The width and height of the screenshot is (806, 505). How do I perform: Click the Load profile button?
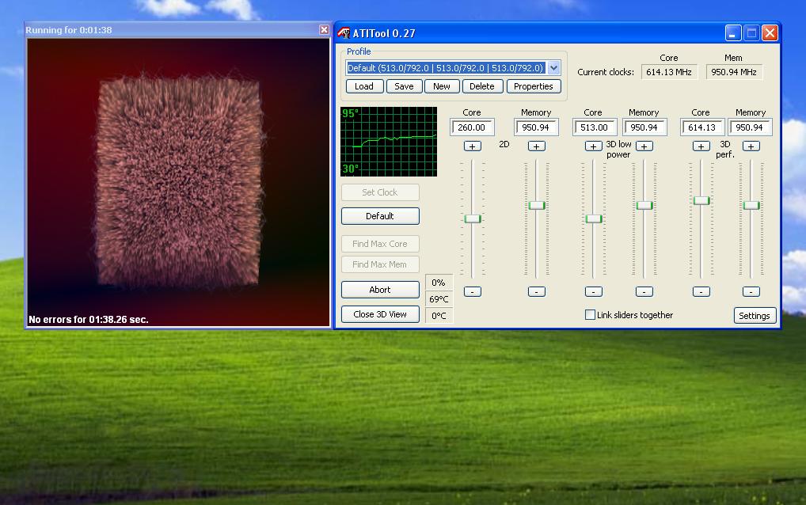(x=364, y=86)
